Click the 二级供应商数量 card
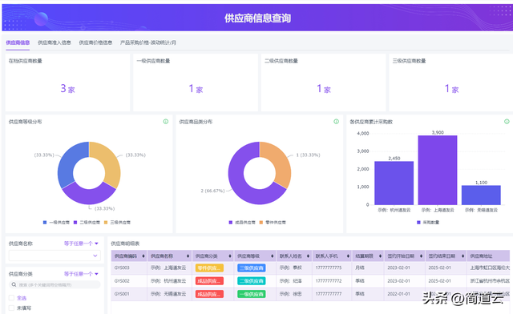The image size is (513, 314). [x=324, y=83]
